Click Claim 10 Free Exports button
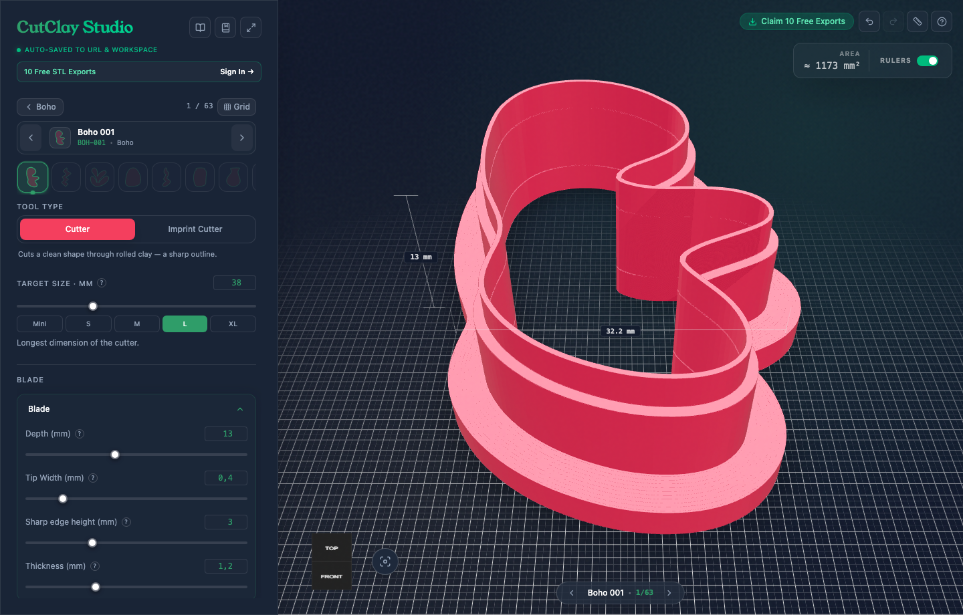This screenshot has width=963, height=615. click(x=796, y=21)
